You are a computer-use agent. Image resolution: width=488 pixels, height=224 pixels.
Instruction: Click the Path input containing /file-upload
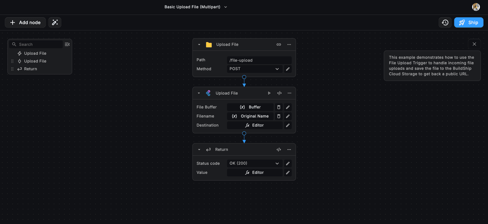[259, 60]
